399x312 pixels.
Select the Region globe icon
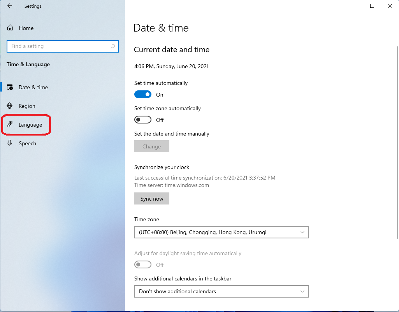point(10,106)
